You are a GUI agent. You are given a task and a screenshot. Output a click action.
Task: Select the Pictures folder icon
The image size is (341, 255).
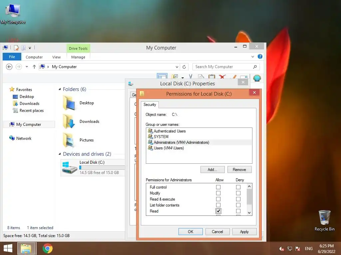click(x=69, y=140)
